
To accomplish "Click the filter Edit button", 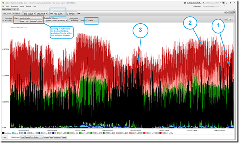I will coord(27,21).
